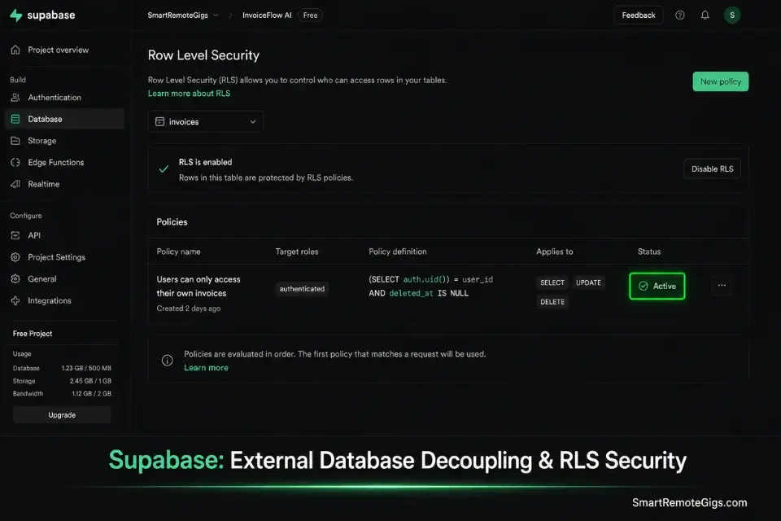Click the Database table icon in sidebar
Image resolution: width=781 pixels, height=521 pixels.
[x=15, y=119]
